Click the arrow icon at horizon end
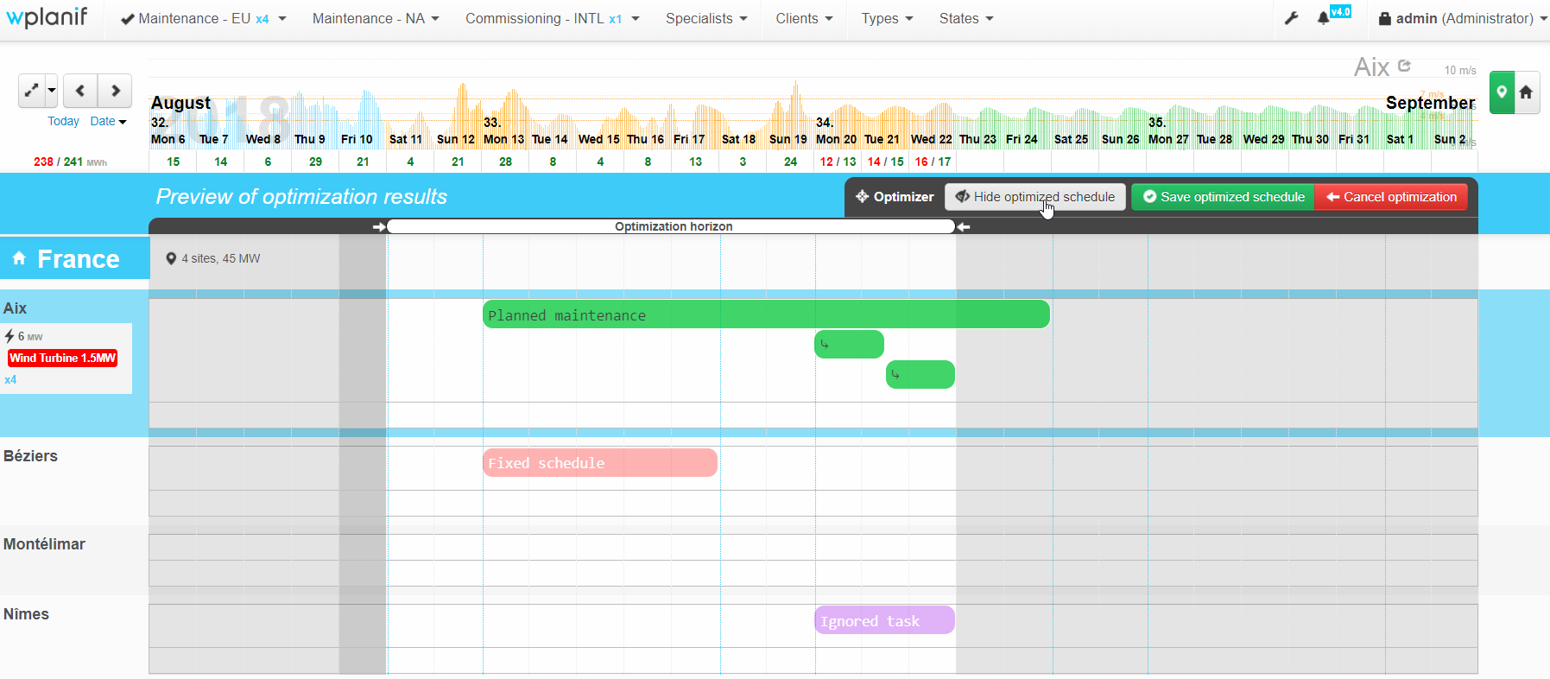Viewport: 1550px width, 679px height. click(x=964, y=226)
